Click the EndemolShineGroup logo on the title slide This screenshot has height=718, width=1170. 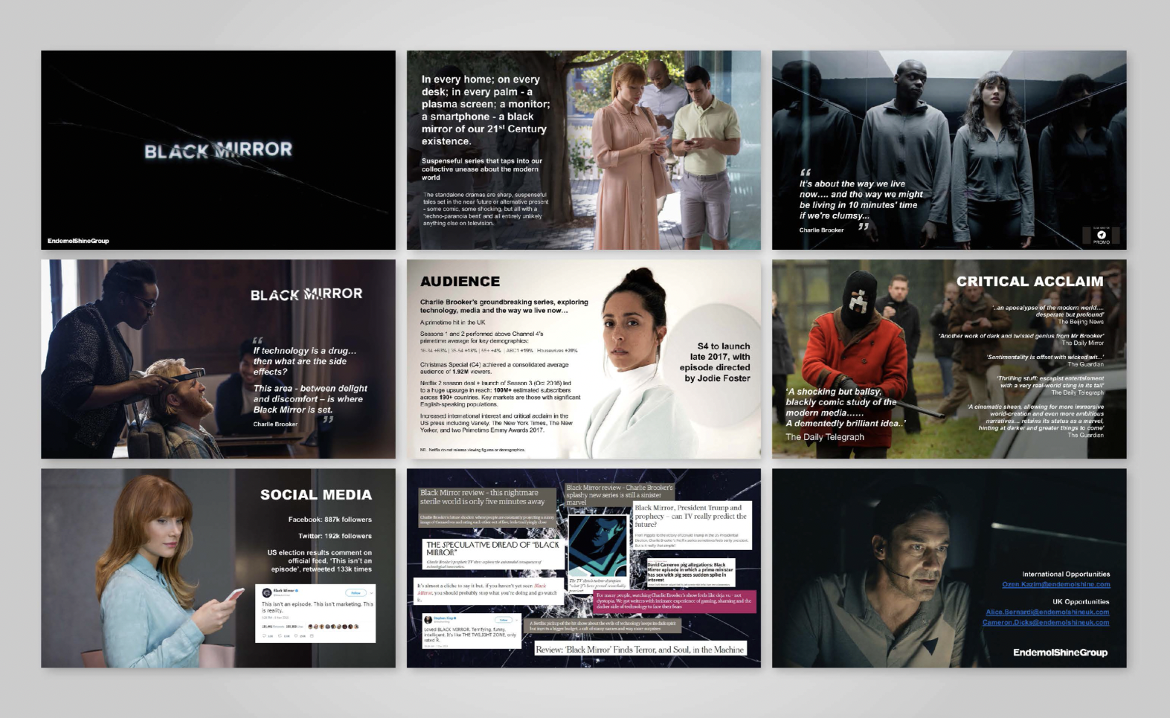point(78,241)
